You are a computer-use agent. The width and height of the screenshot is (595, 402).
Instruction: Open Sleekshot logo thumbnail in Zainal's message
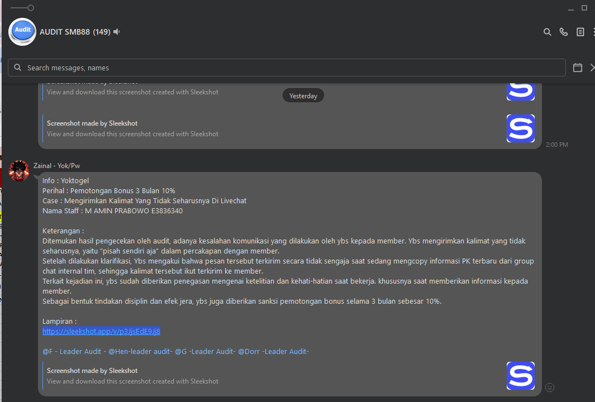[521, 376]
